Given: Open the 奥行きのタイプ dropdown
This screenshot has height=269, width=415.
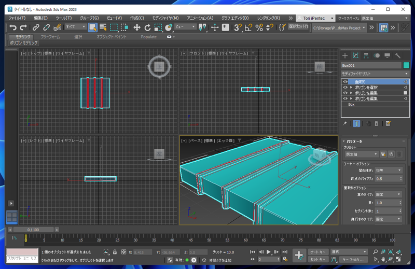Looking at the screenshot, I should pos(388,219).
